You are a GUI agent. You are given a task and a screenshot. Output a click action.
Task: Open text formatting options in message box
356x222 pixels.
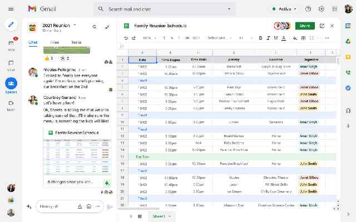click(80, 206)
